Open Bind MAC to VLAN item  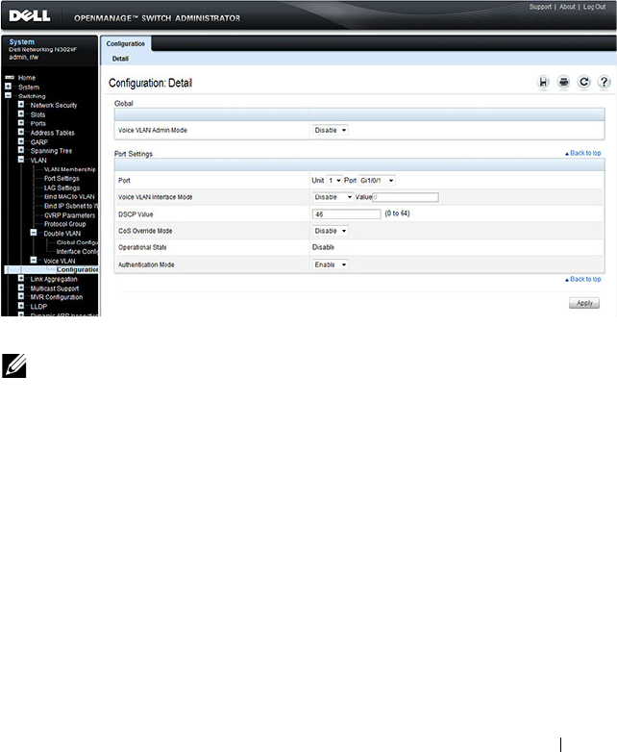coord(69,196)
